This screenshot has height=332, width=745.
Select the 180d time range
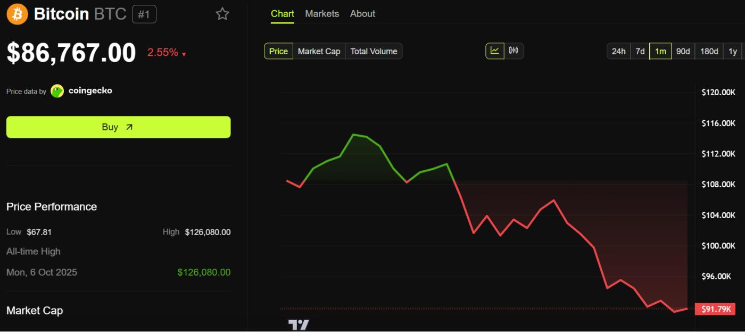709,51
